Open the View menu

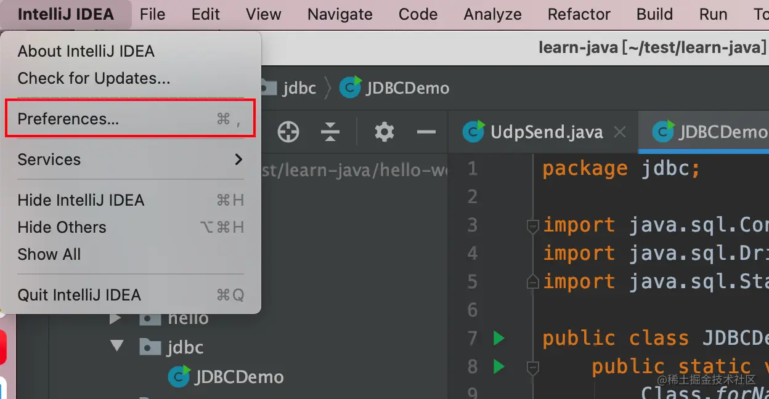[264, 14]
